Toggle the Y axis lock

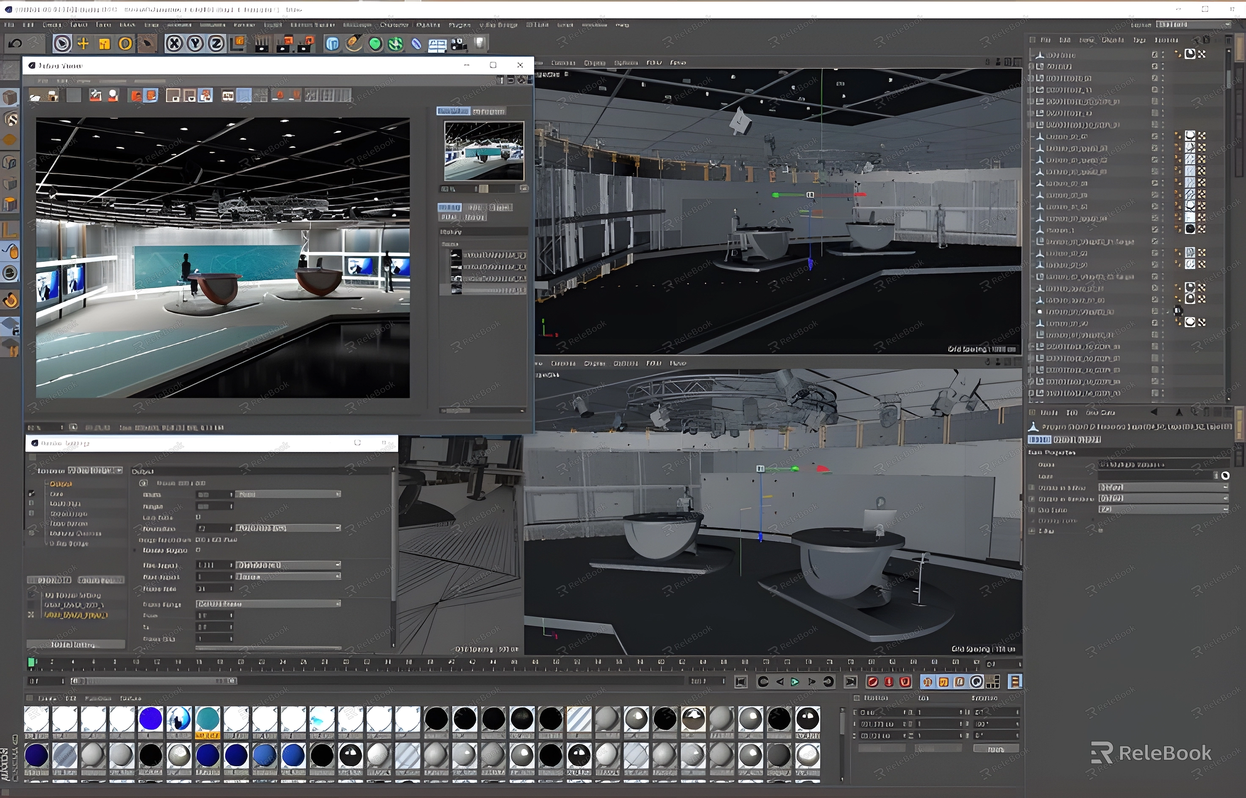pyautogui.click(x=196, y=44)
